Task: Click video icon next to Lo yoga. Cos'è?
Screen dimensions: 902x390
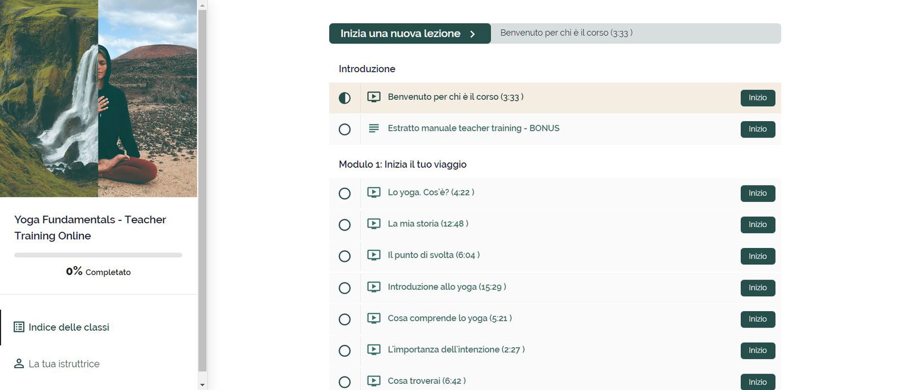Action: [374, 192]
